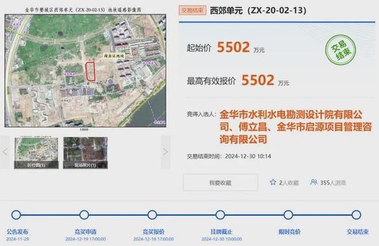This screenshot has width=379, height=246.
Task: Click the 最高有效报价 value 5502
Action: pyautogui.click(x=258, y=80)
